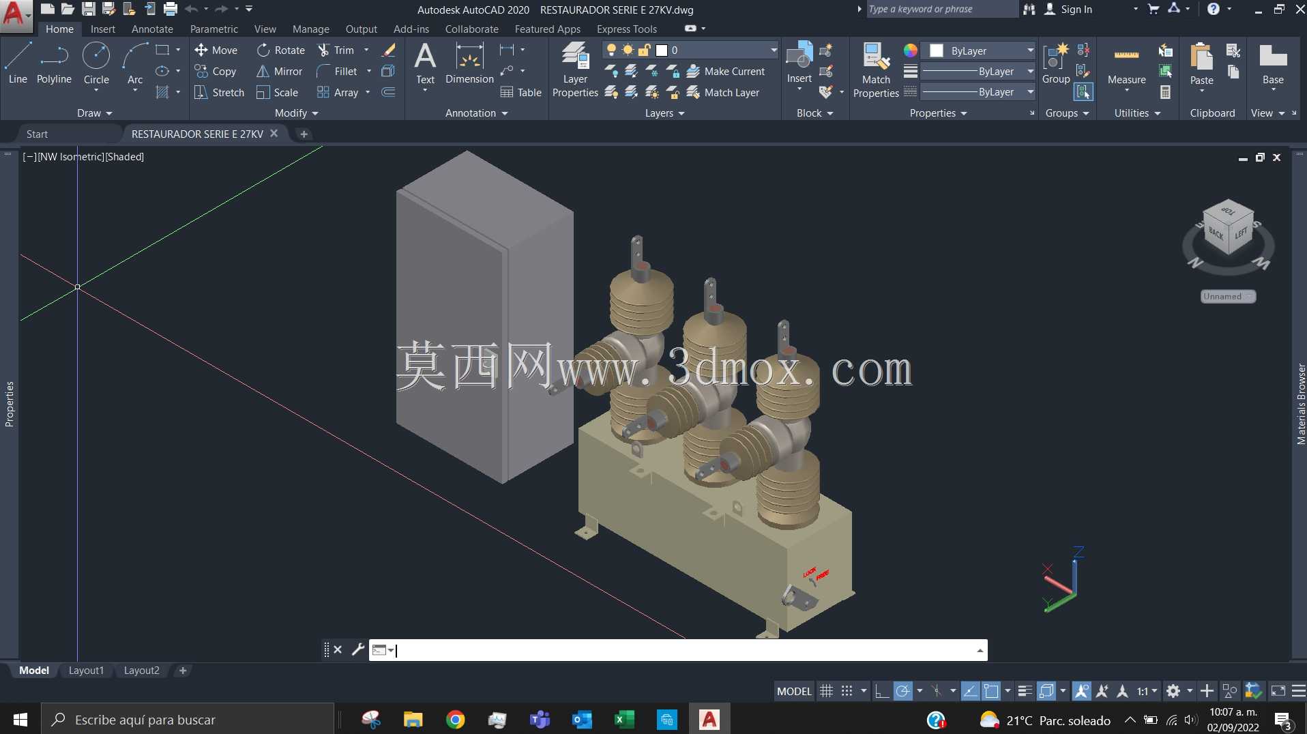Switch to the Start file tab
The image size is (1307, 734).
click(38, 134)
